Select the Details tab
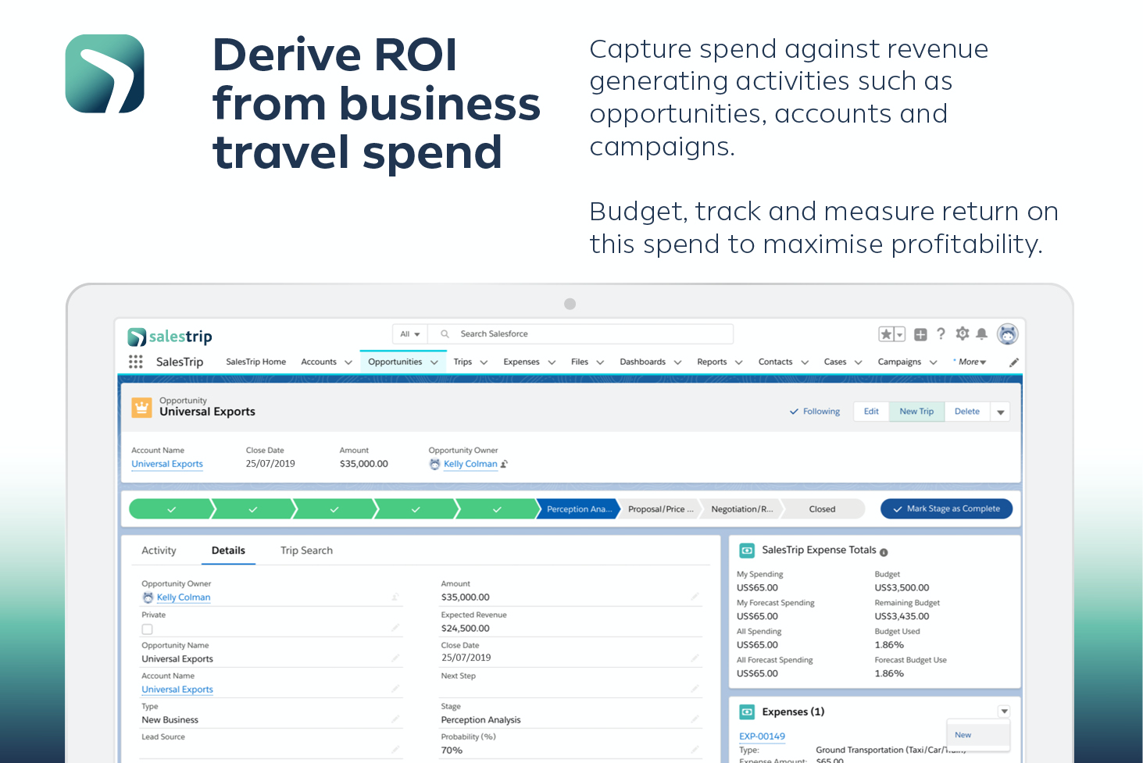 [228, 551]
